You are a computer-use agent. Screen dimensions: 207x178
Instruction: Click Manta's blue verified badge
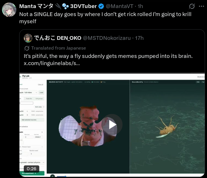click(101, 6)
